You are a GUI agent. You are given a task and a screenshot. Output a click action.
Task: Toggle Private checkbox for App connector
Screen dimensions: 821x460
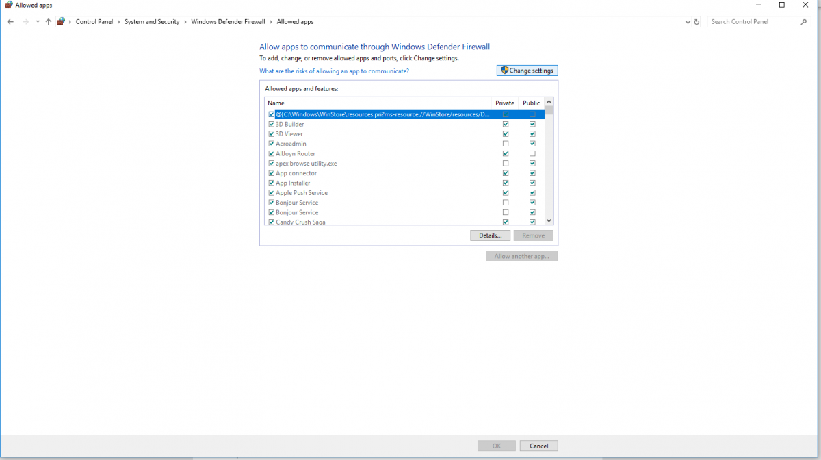click(506, 173)
